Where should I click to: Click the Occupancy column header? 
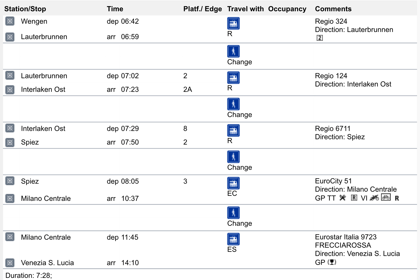click(x=287, y=9)
